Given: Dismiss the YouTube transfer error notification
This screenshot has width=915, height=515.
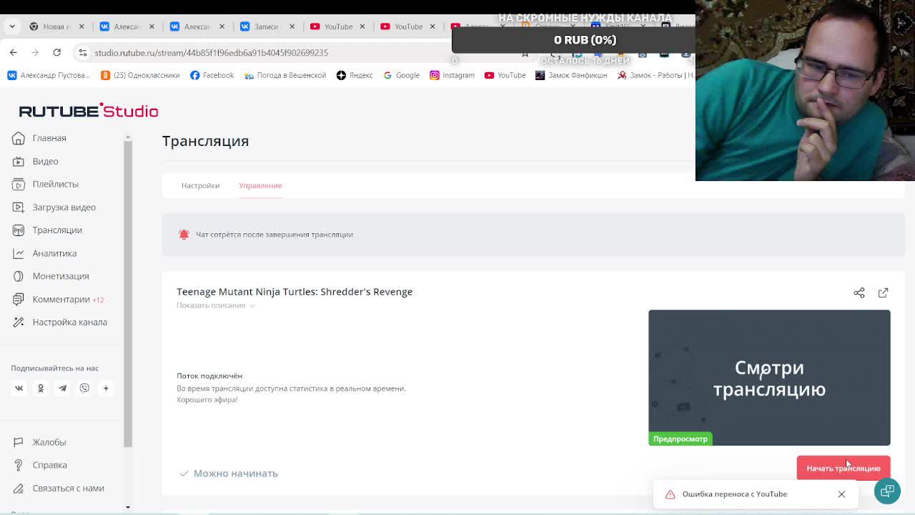Looking at the screenshot, I should tap(841, 494).
